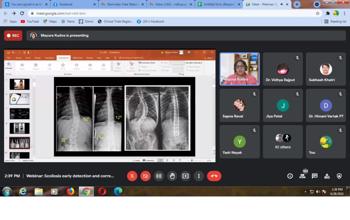Launch Opera from taskbar
This screenshot has height=220, width=350.
tap(102, 191)
